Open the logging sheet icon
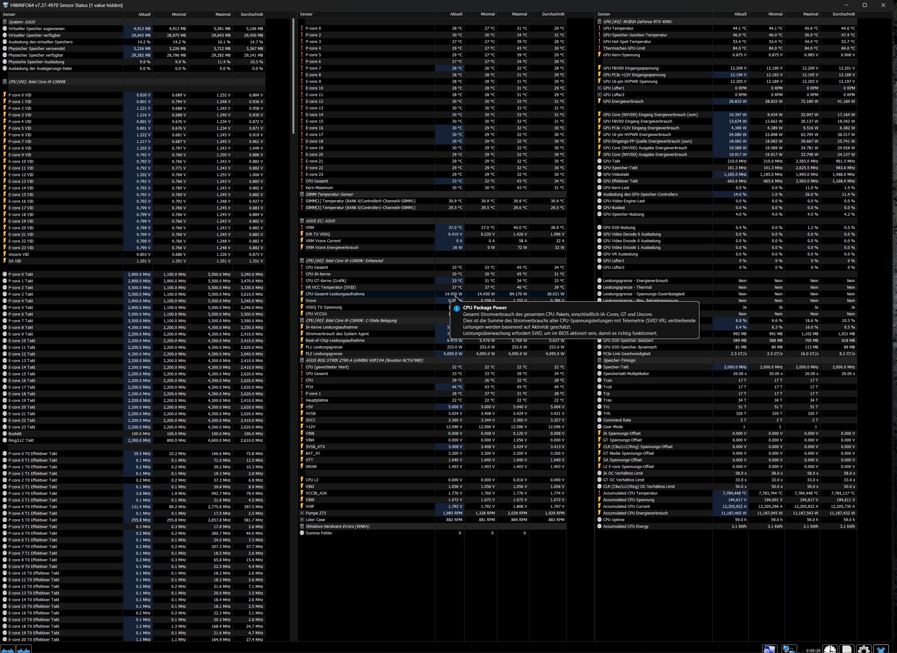The width and height of the screenshot is (897, 653). coord(847,650)
